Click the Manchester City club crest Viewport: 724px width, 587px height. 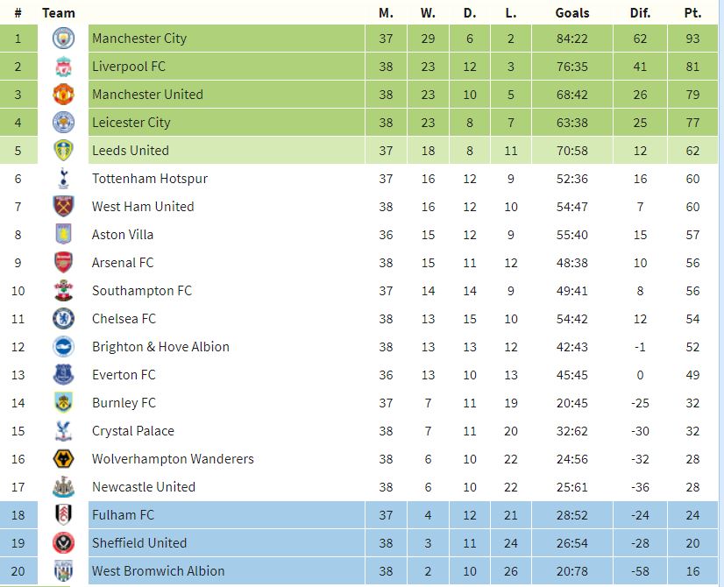coord(63,39)
